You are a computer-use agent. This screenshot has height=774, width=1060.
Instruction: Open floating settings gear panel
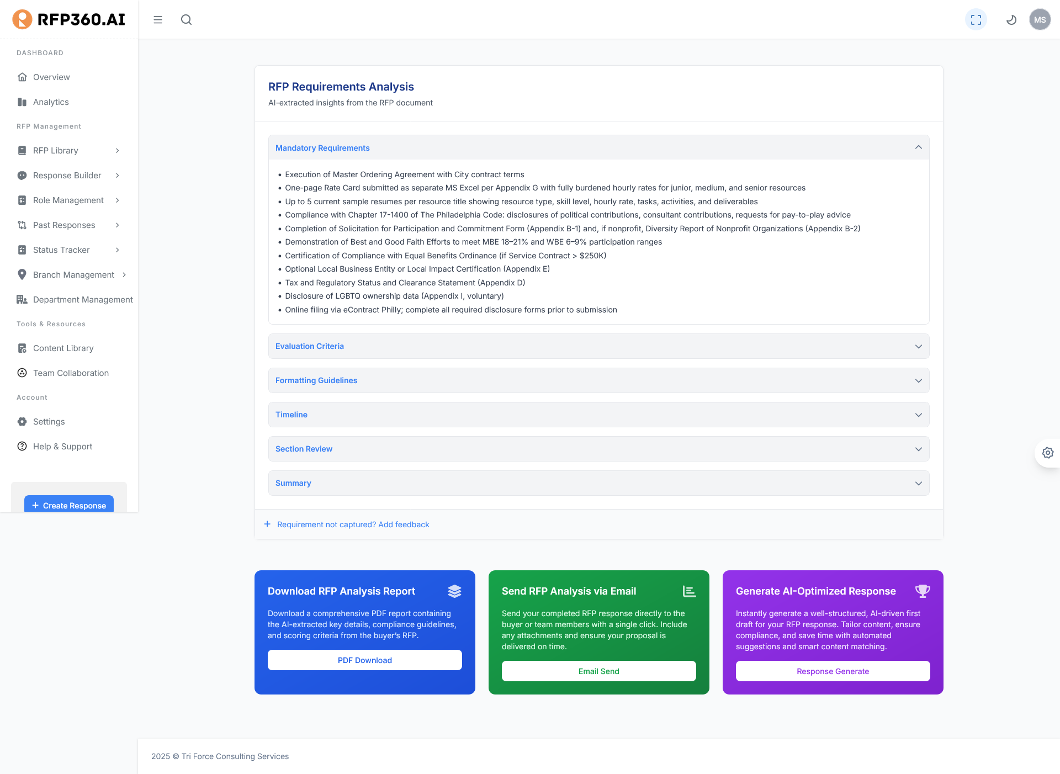(x=1047, y=453)
